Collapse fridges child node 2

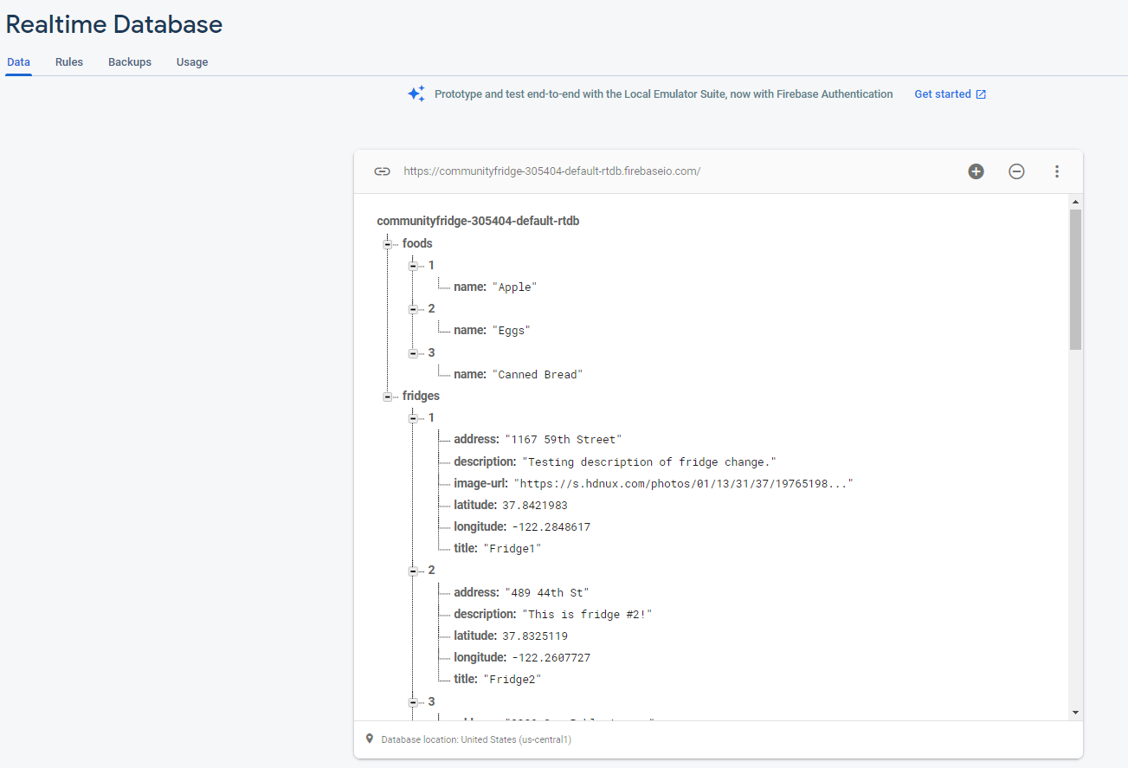pyautogui.click(x=414, y=571)
